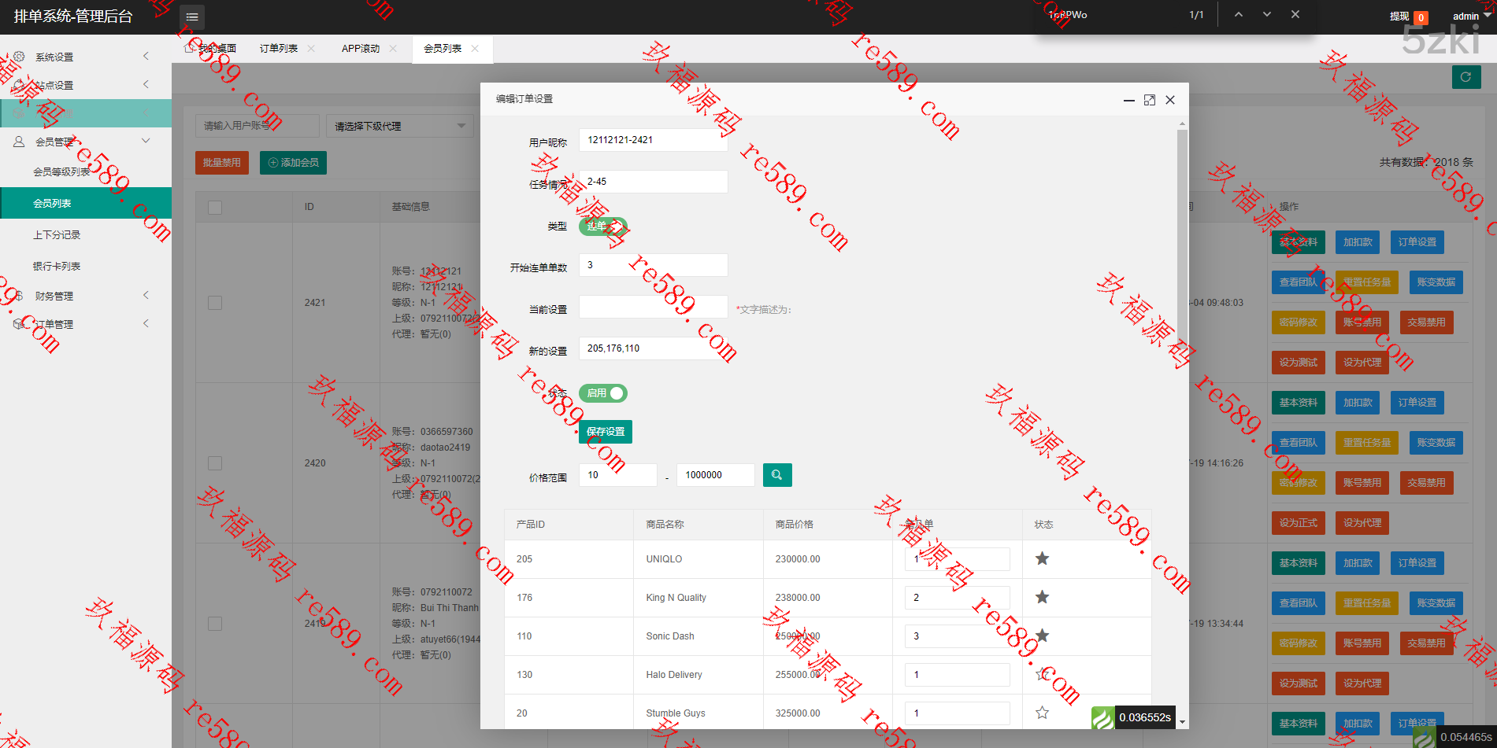Click the 保存设置 button

[605, 432]
